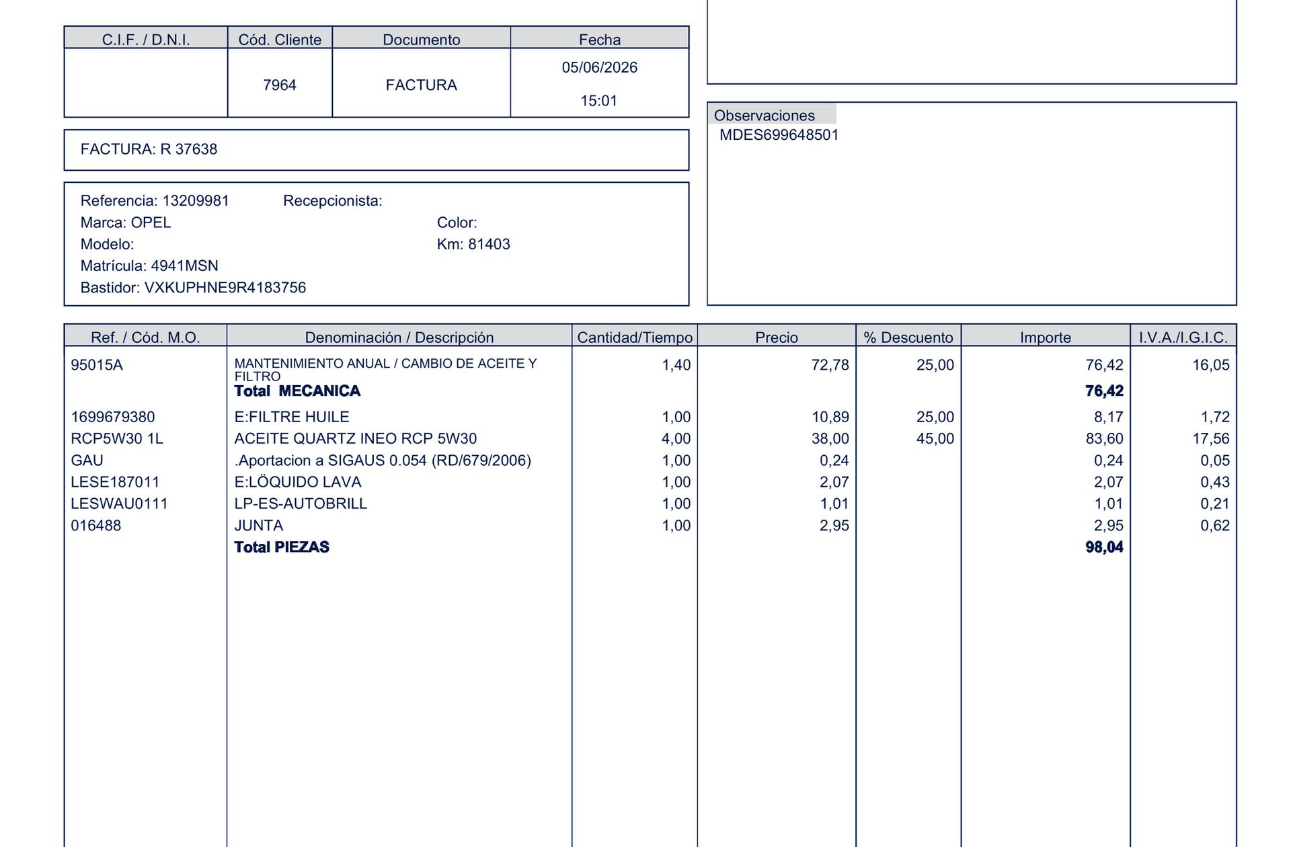Image resolution: width=1291 pixels, height=847 pixels.
Task: Select the reference RCP5W30 1L
Action: (x=117, y=438)
